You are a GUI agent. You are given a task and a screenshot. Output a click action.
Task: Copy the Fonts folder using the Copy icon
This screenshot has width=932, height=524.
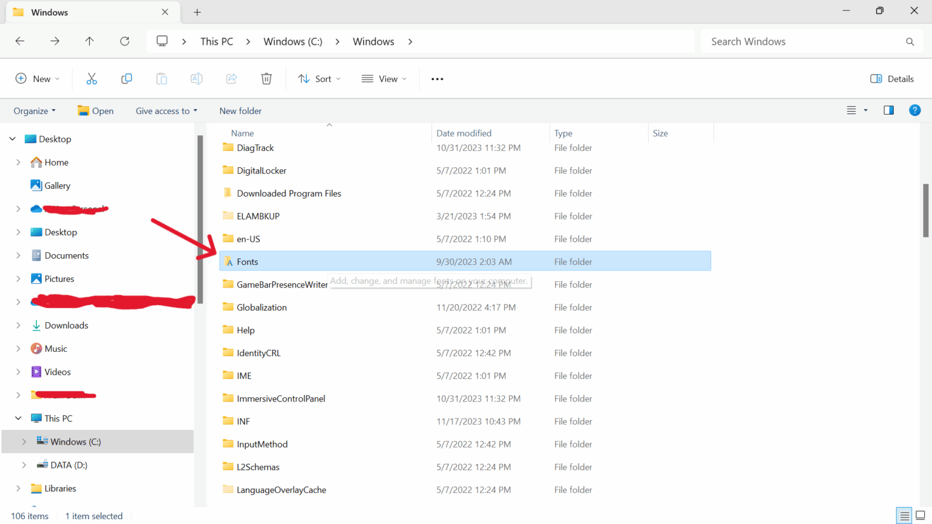(x=126, y=78)
